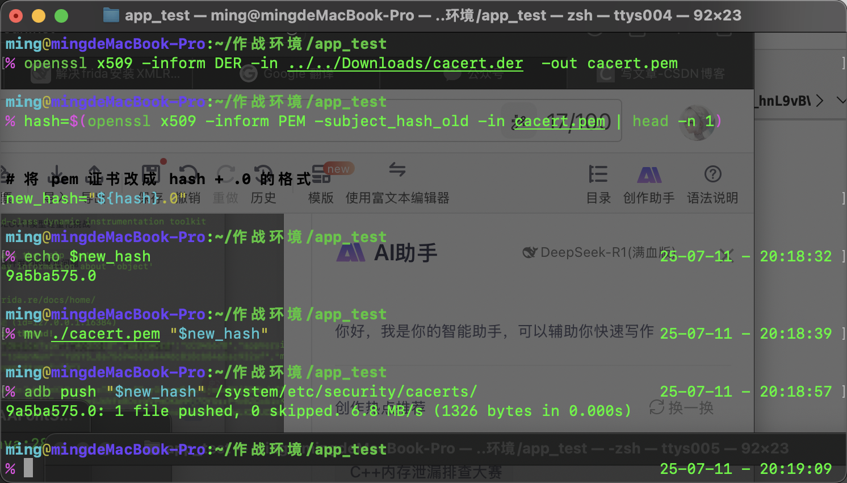The image size is (847, 483).
Task: Click the head -n 1) command text
Action: 677,121
